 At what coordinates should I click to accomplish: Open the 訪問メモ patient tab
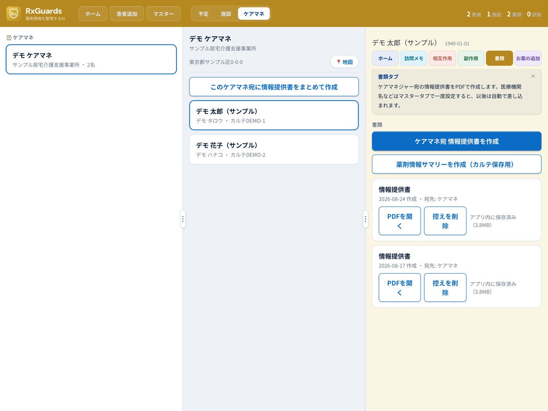click(x=414, y=58)
